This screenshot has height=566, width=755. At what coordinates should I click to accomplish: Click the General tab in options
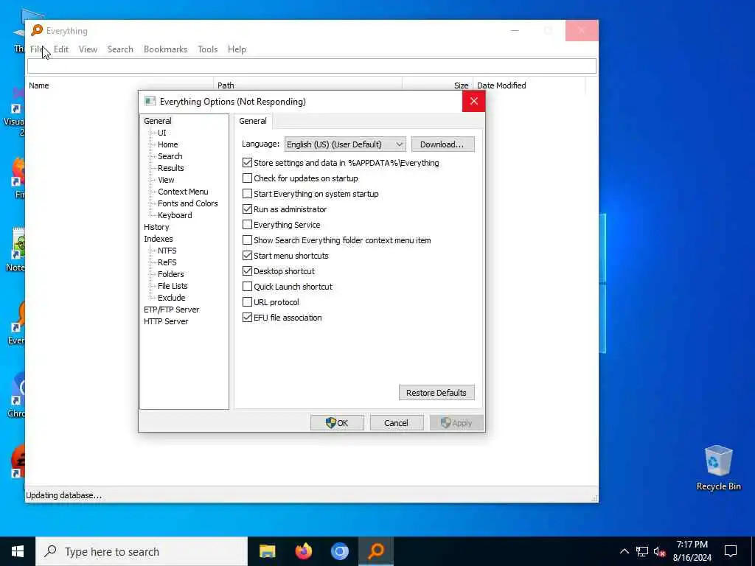[253, 121]
